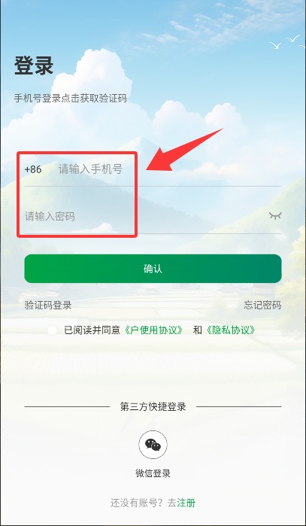Click the 手机号登录点击获取验证码 subtitle text

pos(71,99)
